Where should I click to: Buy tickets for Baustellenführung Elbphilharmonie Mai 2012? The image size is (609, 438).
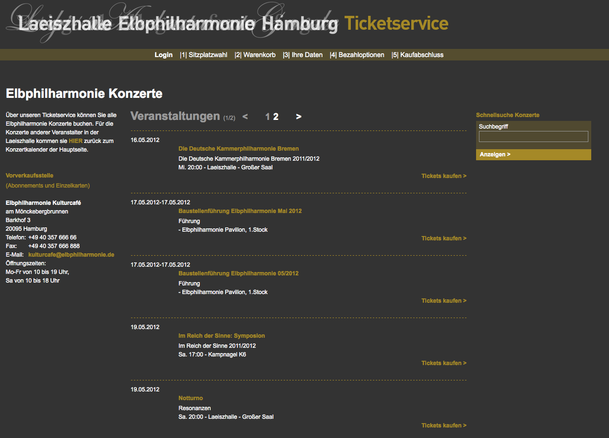point(444,238)
